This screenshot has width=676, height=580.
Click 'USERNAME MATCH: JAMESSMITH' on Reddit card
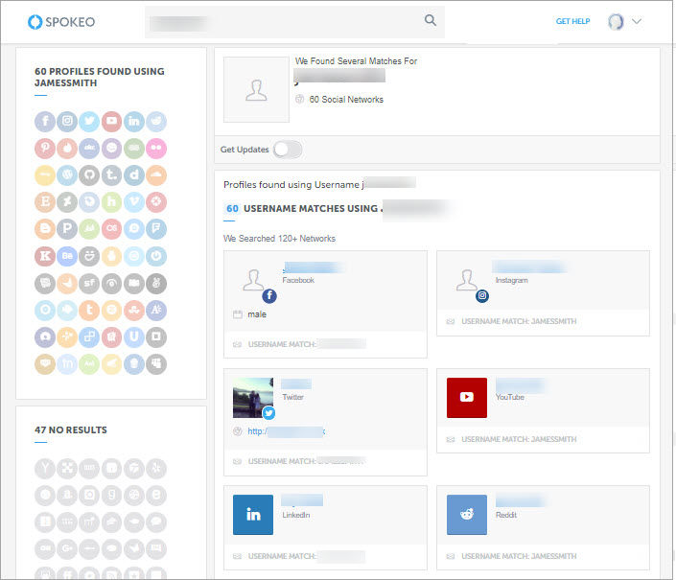click(x=519, y=556)
